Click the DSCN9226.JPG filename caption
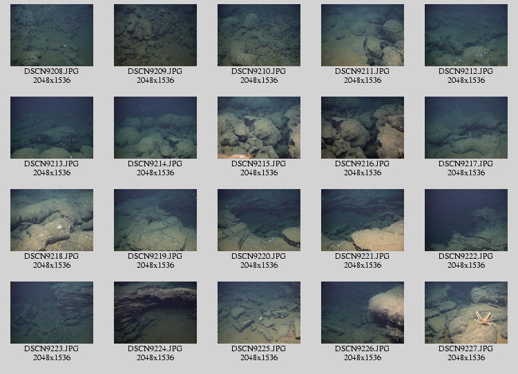Image resolution: width=518 pixels, height=374 pixels. click(363, 348)
